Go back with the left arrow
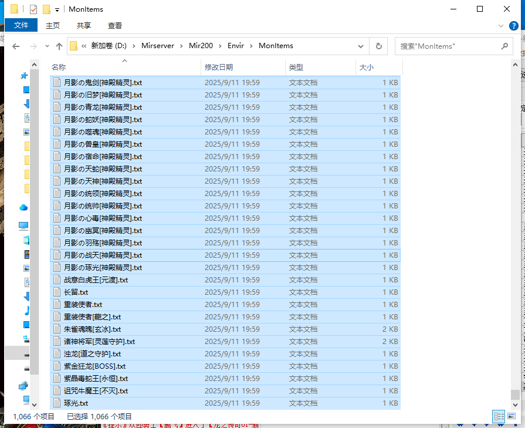Image resolution: width=525 pixels, height=428 pixels. coord(16,46)
